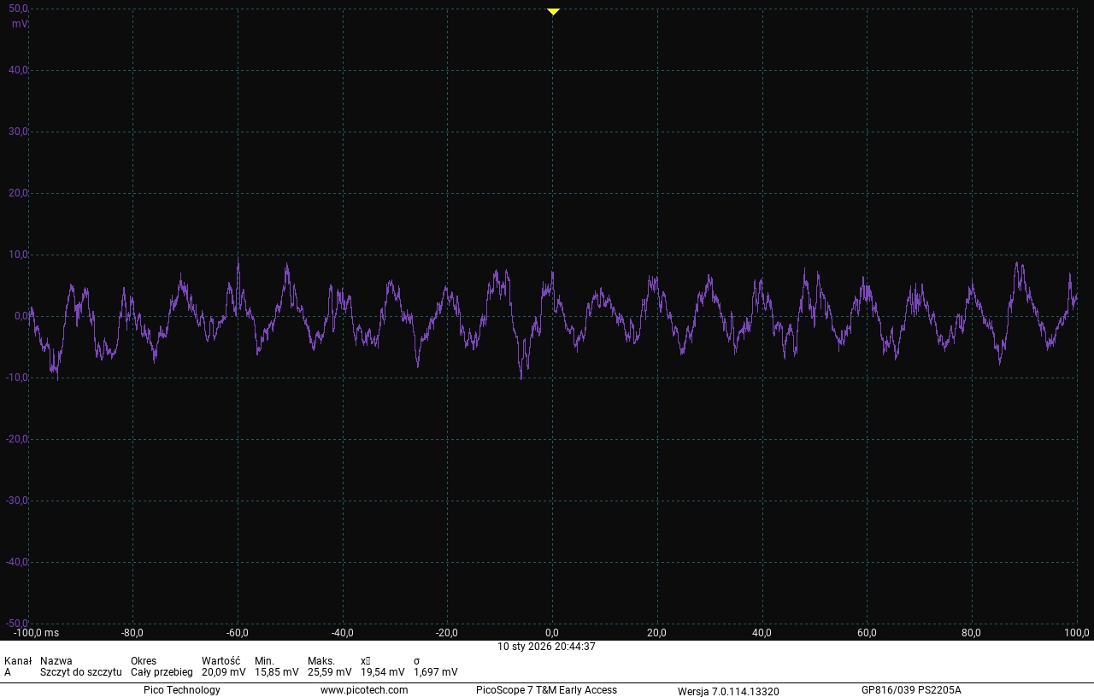Select the Nazwa column header
The image size is (1094, 697).
pyautogui.click(x=56, y=661)
